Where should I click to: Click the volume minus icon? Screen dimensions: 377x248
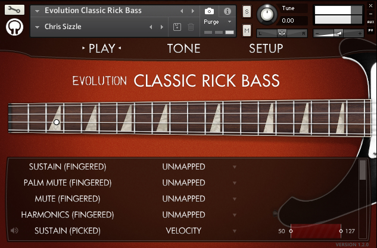[317, 34]
